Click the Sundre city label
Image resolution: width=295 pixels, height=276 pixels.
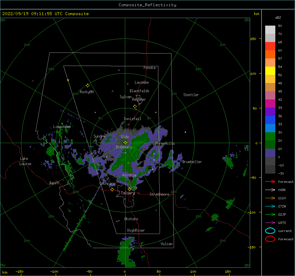point(99,136)
